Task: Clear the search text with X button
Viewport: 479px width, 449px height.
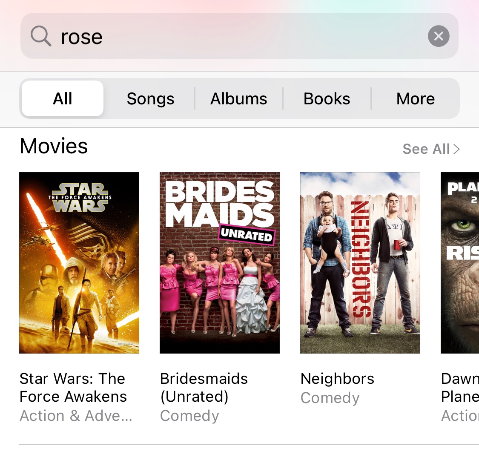Action: click(x=439, y=36)
